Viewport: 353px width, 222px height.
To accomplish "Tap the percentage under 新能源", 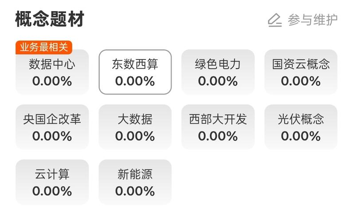I will (135, 191).
